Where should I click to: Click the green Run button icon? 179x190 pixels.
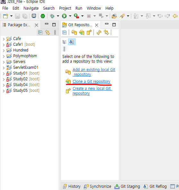pyautogui.click(x=64, y=16)
